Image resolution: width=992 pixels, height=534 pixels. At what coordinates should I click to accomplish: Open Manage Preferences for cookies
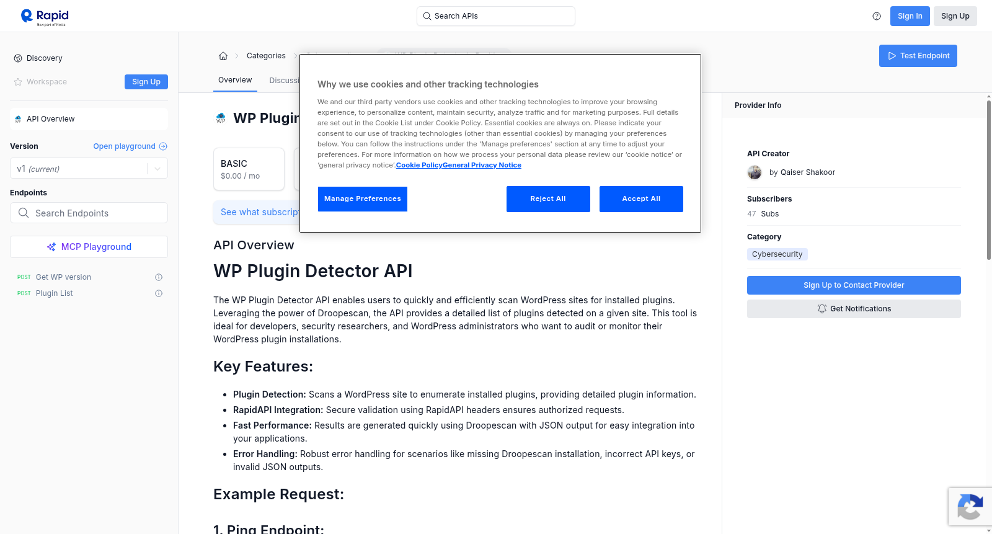pyautogui.click(x=363, y=199)
